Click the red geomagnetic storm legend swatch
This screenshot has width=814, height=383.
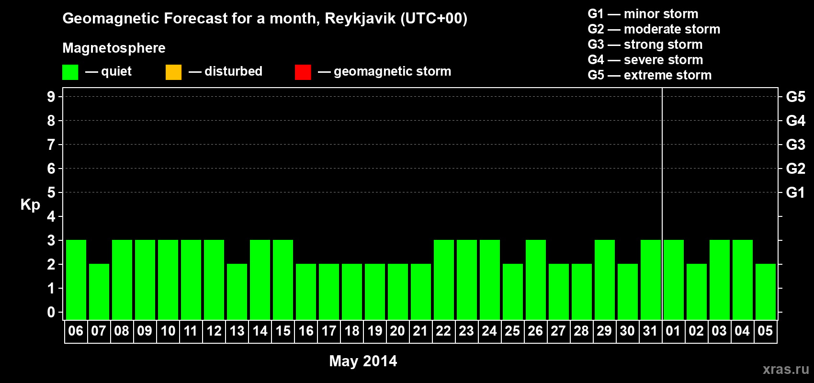(303, 72)
